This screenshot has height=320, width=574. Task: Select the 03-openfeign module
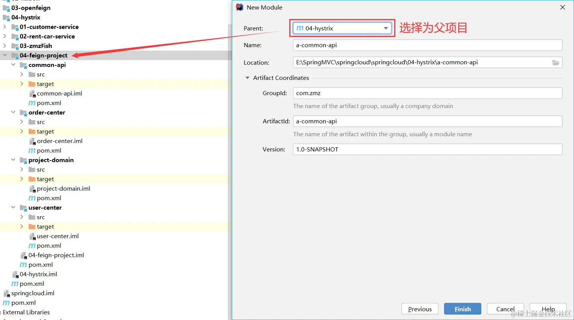31,8
